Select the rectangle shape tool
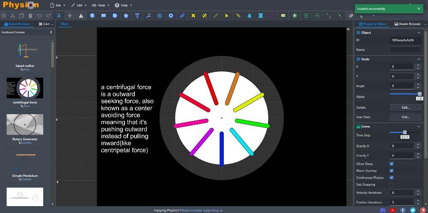Image resolution: width=428 pixels, height=213 pixels. 104,15
